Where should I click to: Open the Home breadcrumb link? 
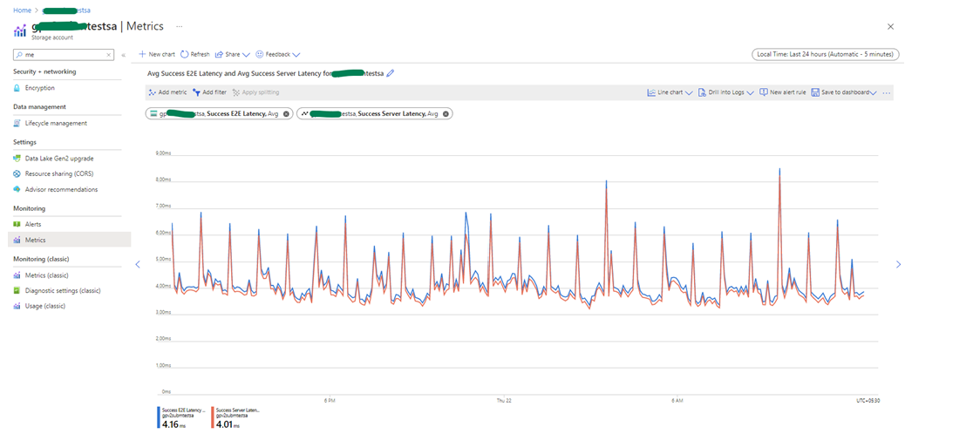click(22, 10)
